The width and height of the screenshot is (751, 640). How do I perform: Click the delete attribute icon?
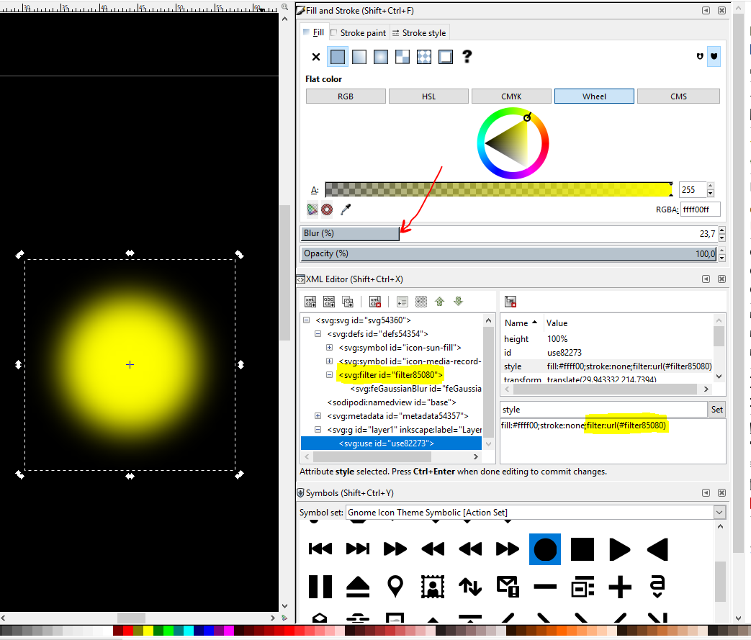(x=510, y=302)
